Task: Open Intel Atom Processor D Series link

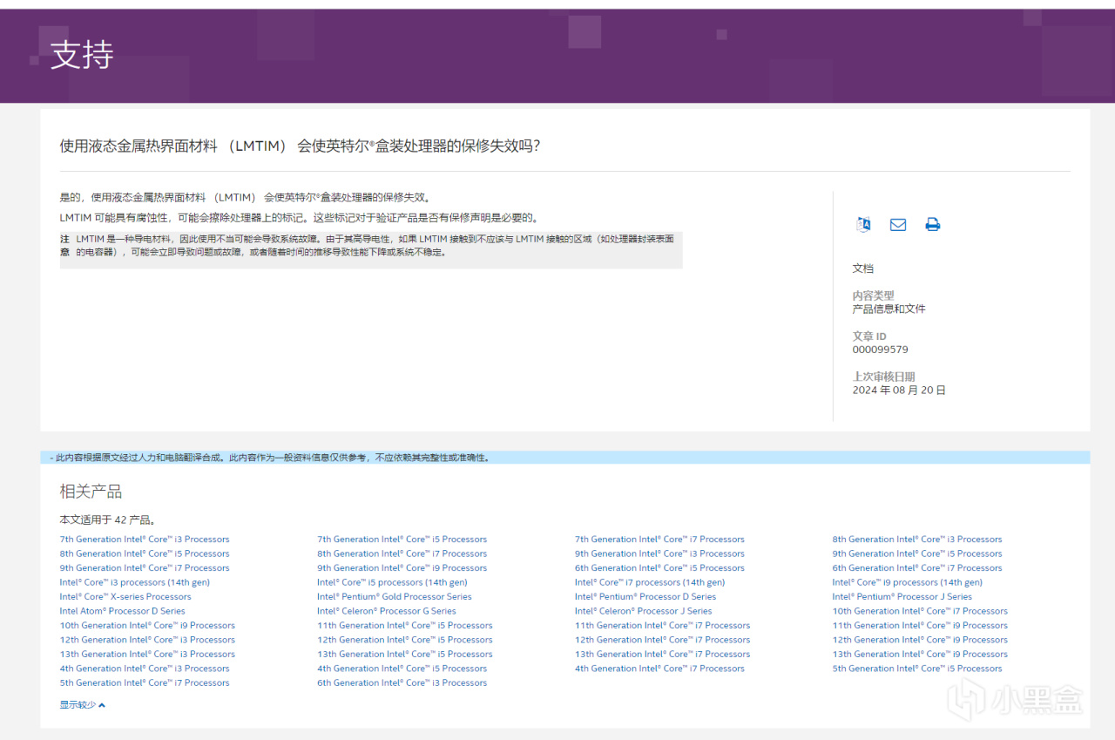Action: click(x=122, y=611)
